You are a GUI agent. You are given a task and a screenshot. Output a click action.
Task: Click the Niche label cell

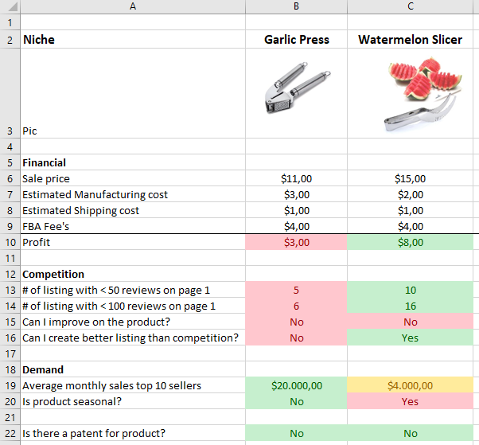point(133,40)
